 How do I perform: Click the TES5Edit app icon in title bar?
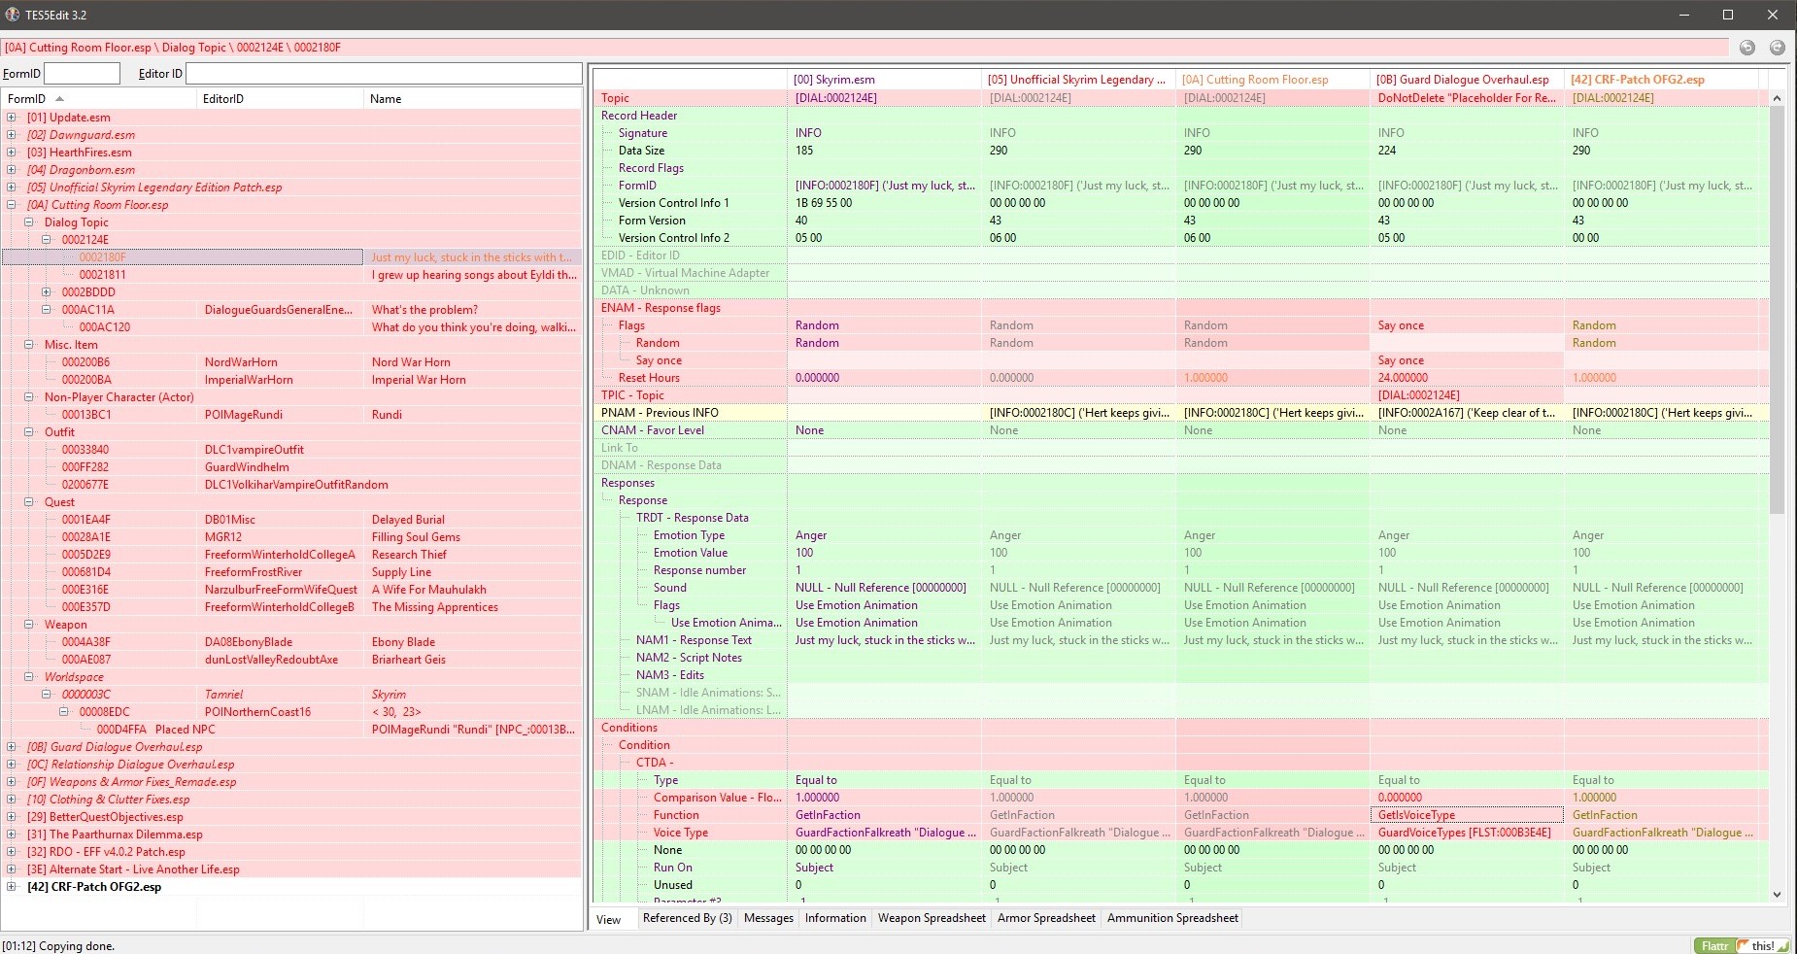pos(13,15)
